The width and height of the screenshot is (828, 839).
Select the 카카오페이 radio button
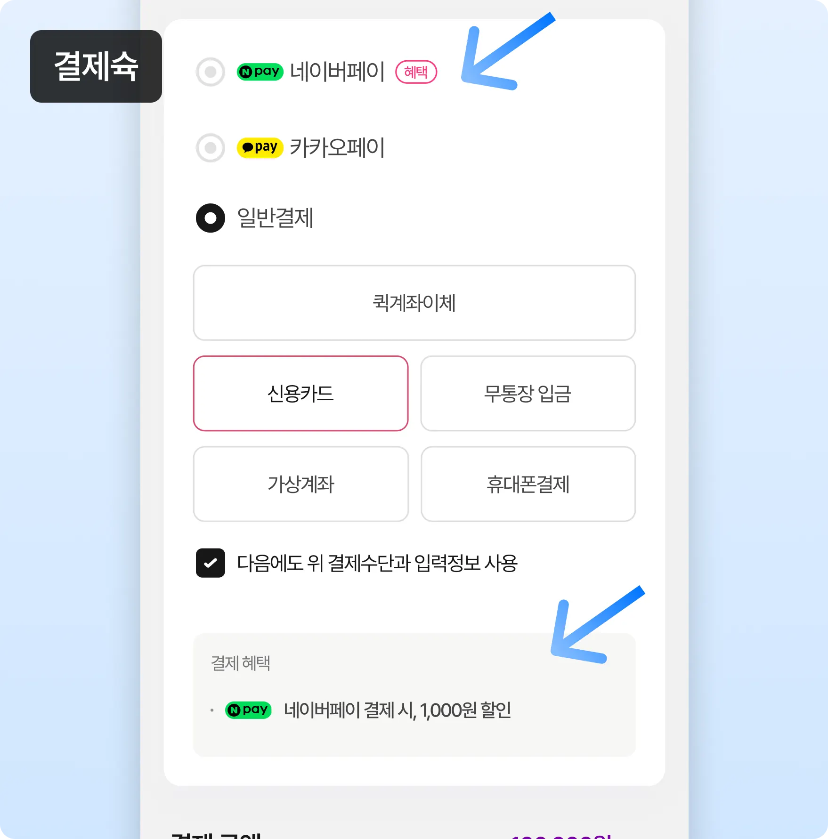210,148
